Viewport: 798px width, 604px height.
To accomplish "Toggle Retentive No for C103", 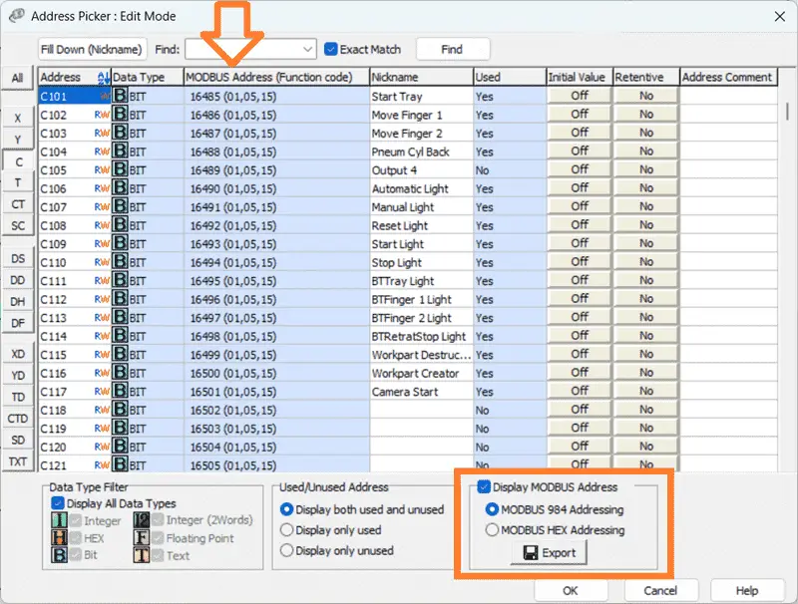I will pos(645,133).
